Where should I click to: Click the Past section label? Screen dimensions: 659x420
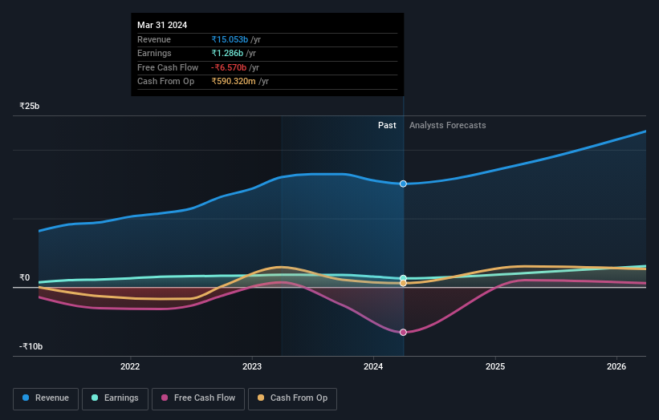point(387,125)
